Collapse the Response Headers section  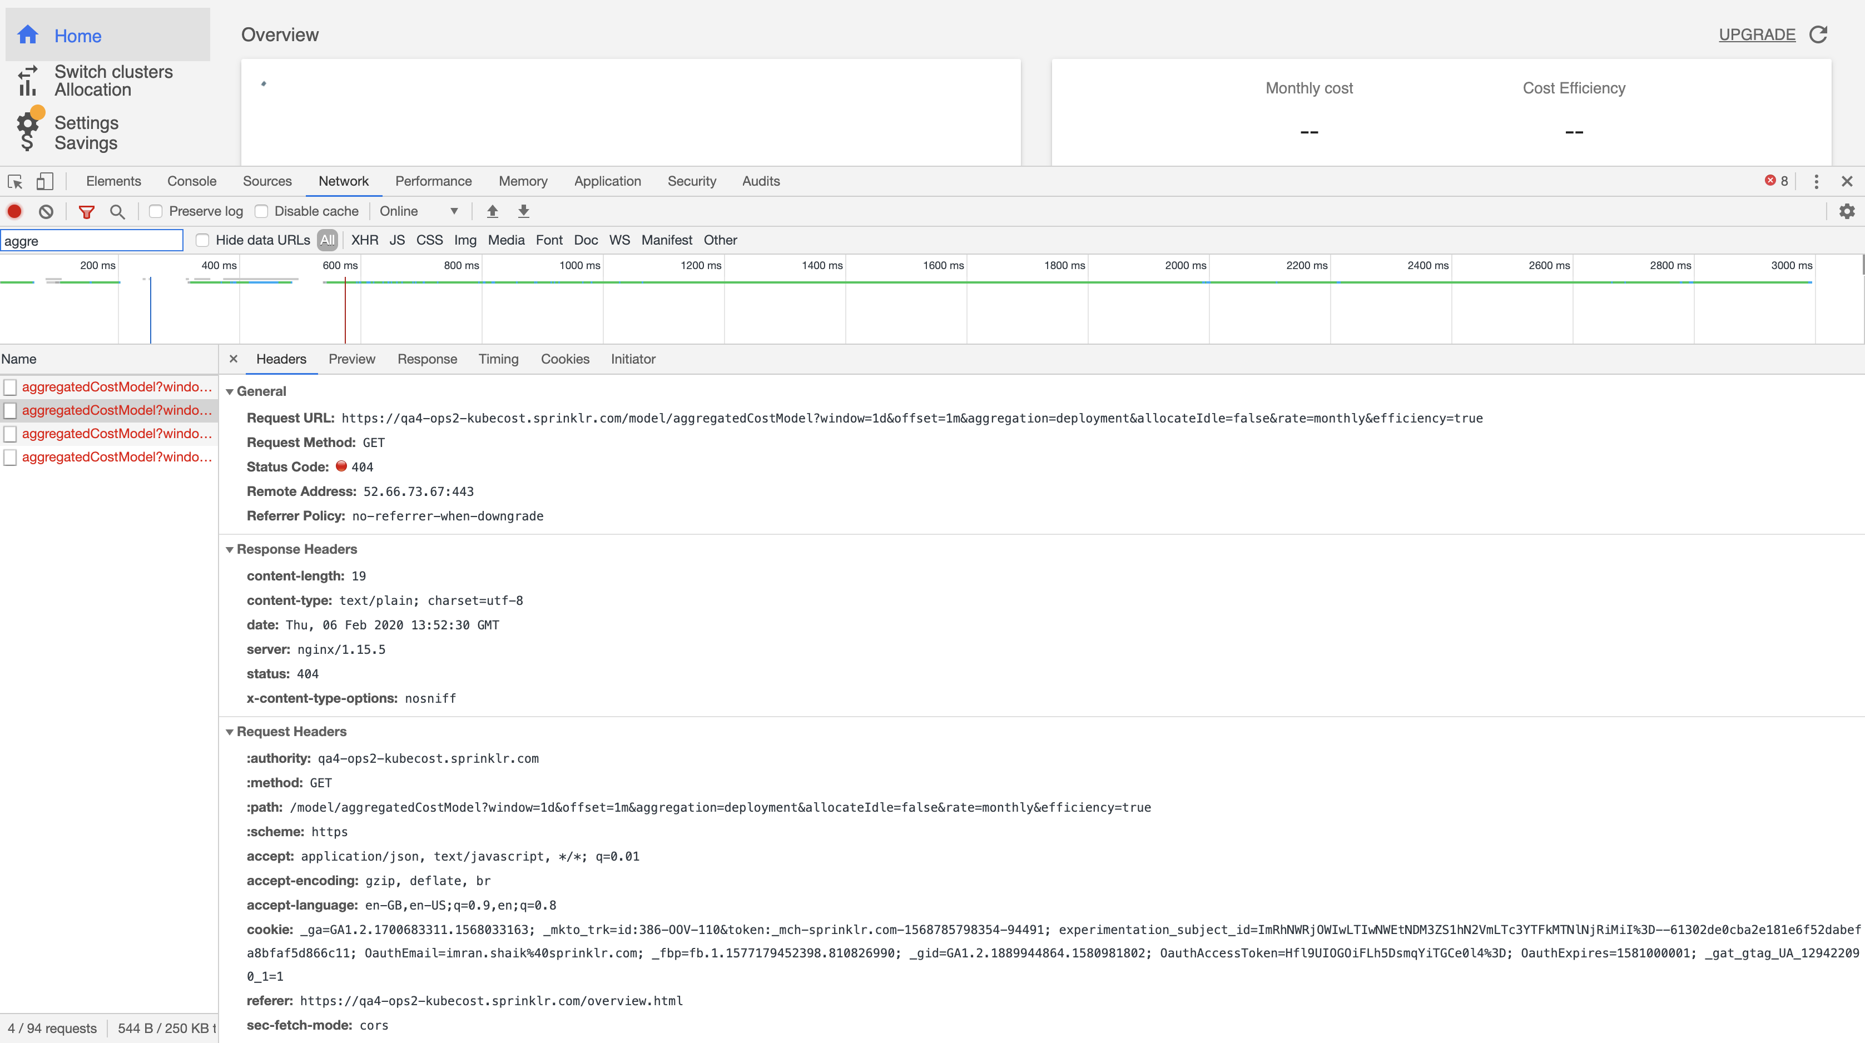point(230,549)
